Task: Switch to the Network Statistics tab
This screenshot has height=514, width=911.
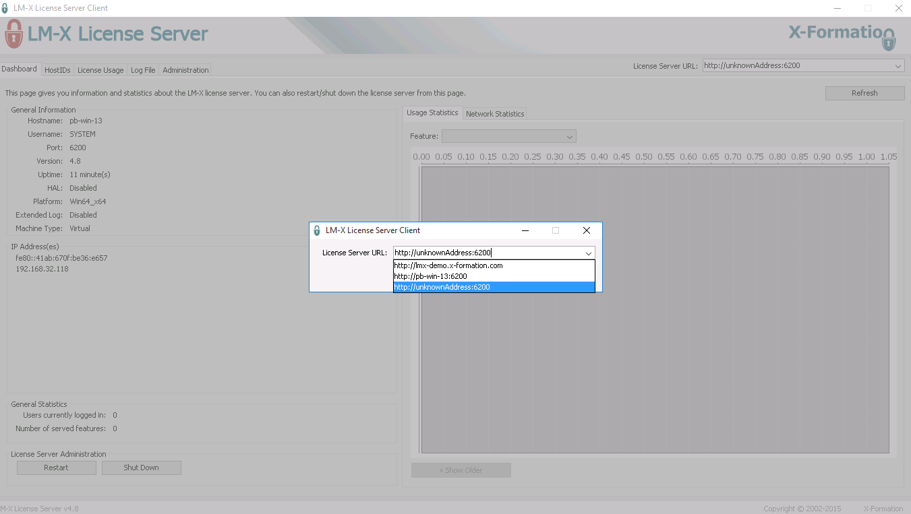Action: (495, 114)
